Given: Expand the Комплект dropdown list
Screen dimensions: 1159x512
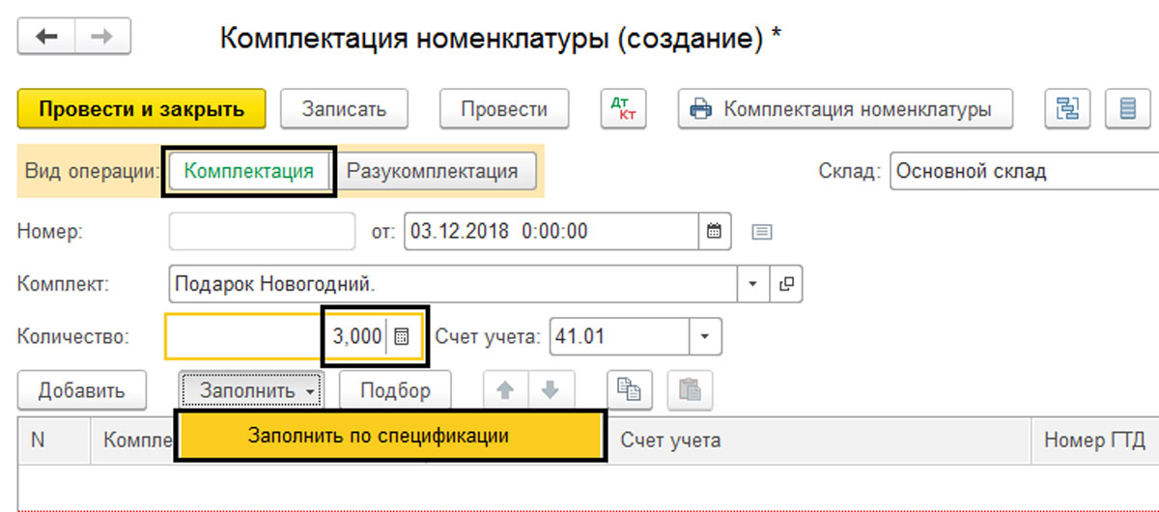Looking at the screenshot, I should 752,284.
